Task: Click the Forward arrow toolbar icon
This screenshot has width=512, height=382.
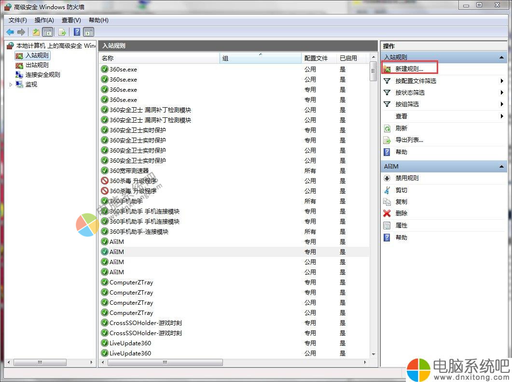Action: coord(21,32)
